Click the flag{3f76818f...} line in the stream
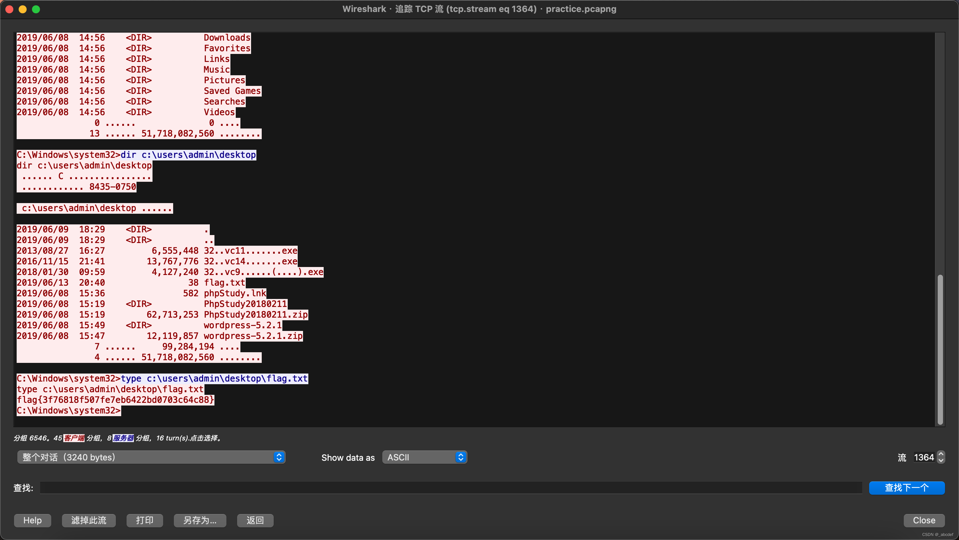This screenshot has width=959, height=540. [x=116, y=400]
